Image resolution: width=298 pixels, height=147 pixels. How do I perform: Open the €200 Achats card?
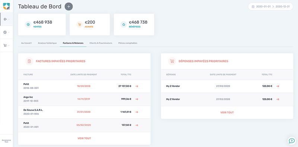click(90, 24)
